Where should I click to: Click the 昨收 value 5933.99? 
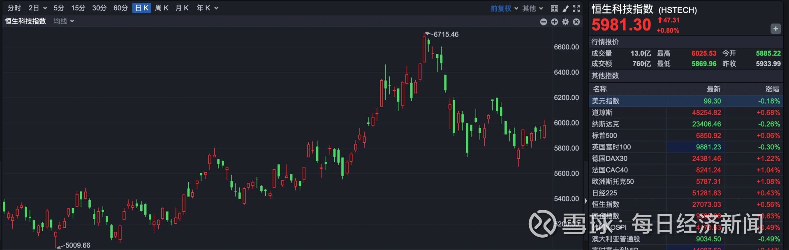(768, 64)
